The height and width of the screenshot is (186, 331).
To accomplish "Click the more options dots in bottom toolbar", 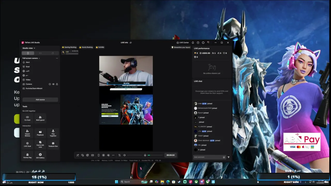I will tap(113, 155).
